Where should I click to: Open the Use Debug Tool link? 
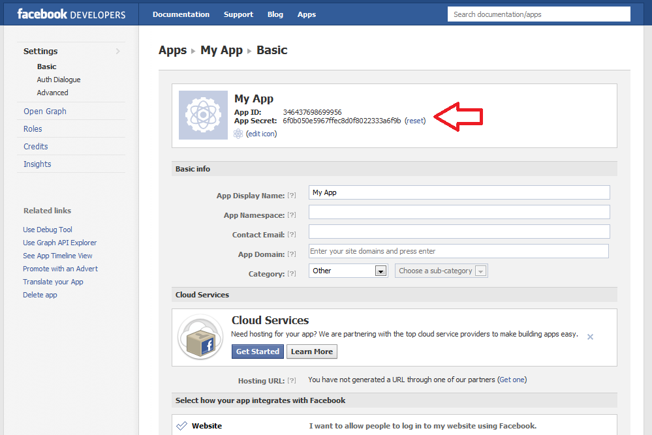click(48, 230)
